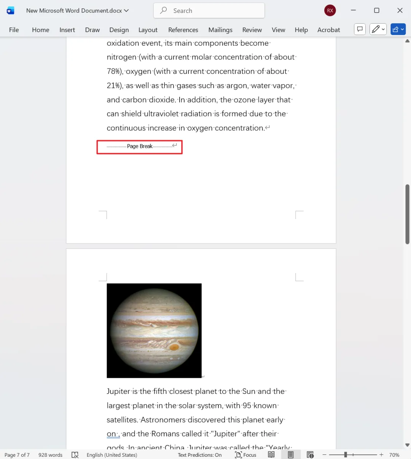Click the text "78%), oxygen" in paragraph

click(x=129, y=72)
